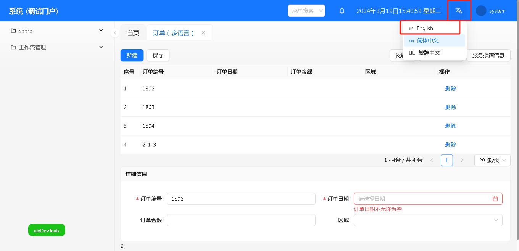
Task: Click 删除 link for order 1803
Action: tap(450, 107)
